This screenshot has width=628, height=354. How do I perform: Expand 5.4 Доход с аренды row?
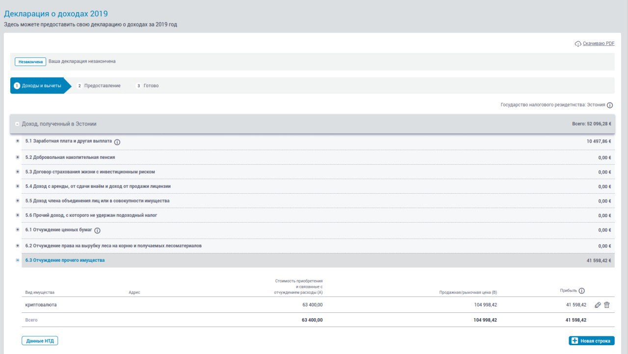pos(18,186)
